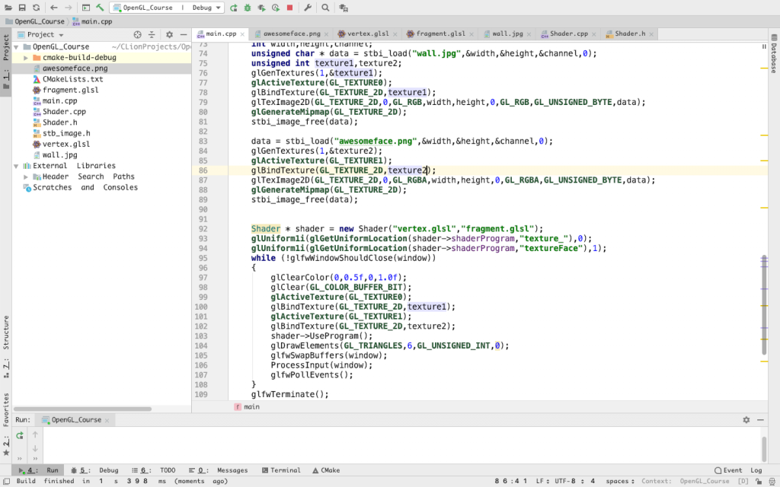Click the locate-file crosshair icon in Project panel
The height and width of the screenshot is (487, 780).
(x=137, y=34)
